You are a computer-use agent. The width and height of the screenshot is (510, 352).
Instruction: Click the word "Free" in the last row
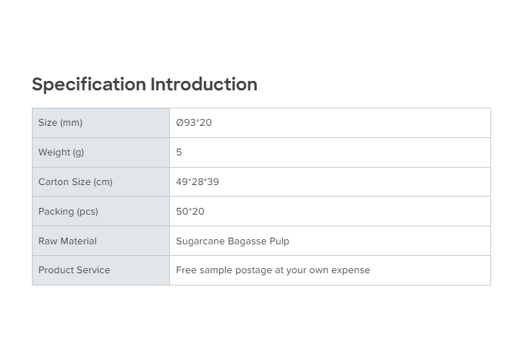pos(187,270)
